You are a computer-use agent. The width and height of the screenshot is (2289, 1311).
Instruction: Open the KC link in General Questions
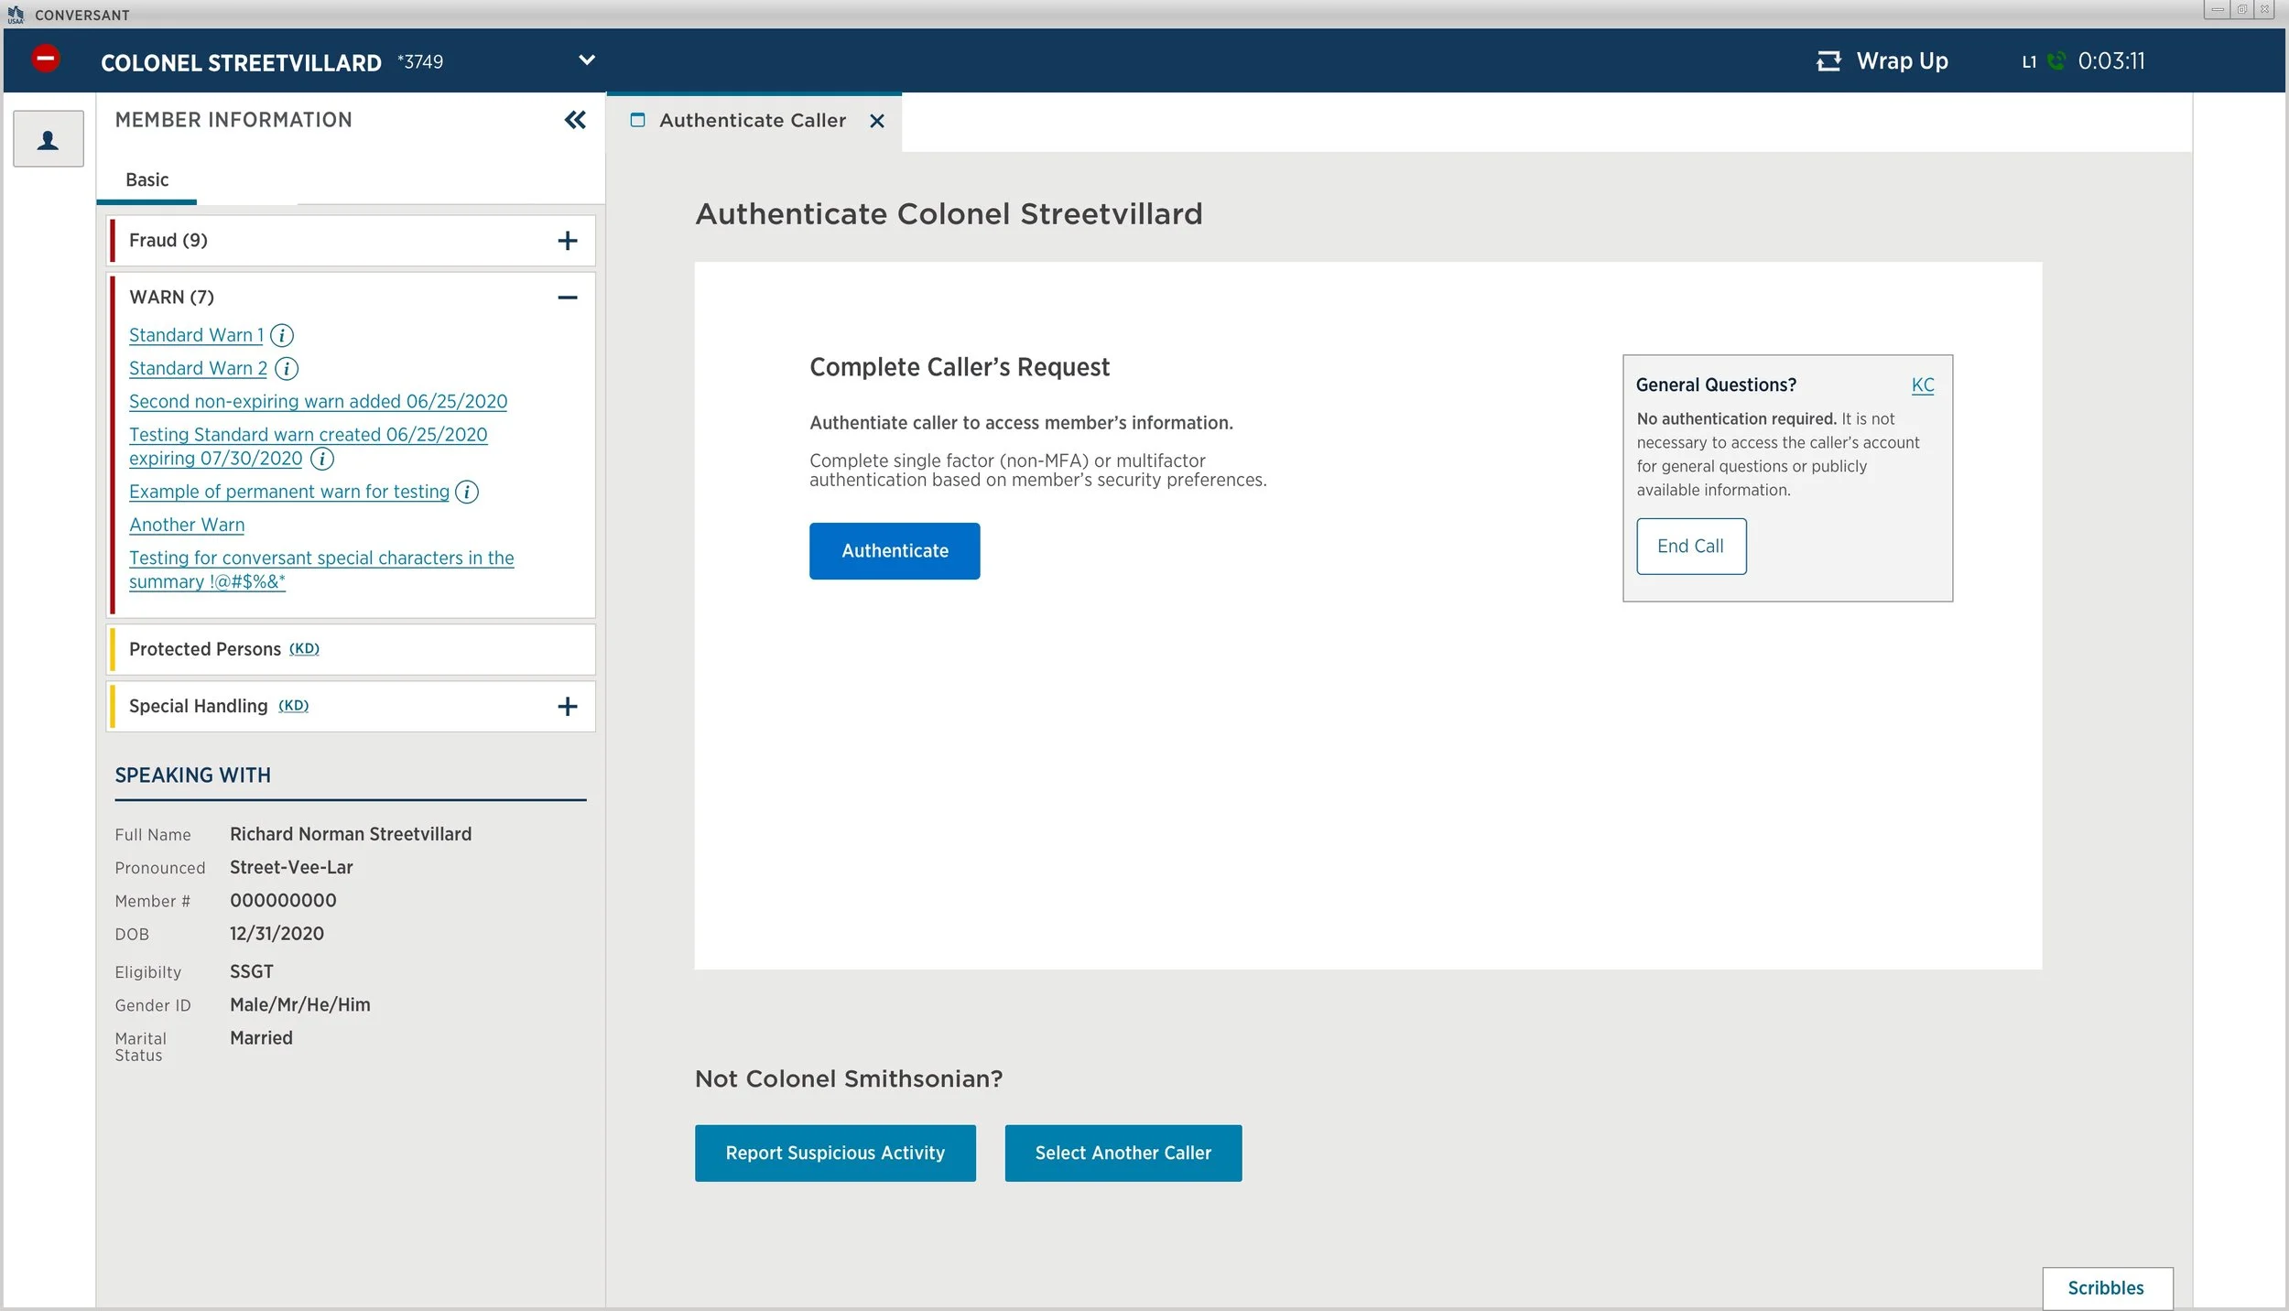point(1922,385)
